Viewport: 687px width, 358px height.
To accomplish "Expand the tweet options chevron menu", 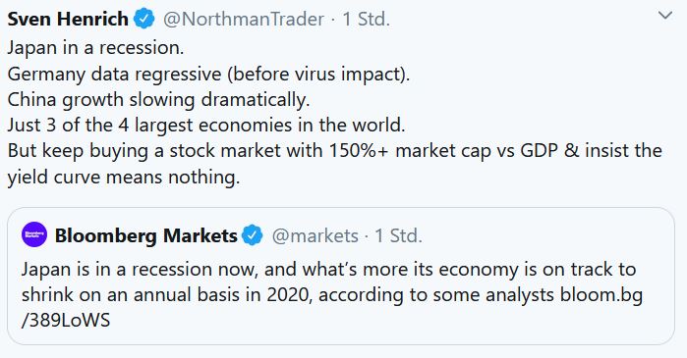I will click(665, 16).
